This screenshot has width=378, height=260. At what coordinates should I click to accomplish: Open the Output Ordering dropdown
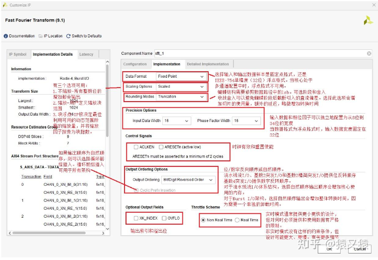(x=188, y=180)
